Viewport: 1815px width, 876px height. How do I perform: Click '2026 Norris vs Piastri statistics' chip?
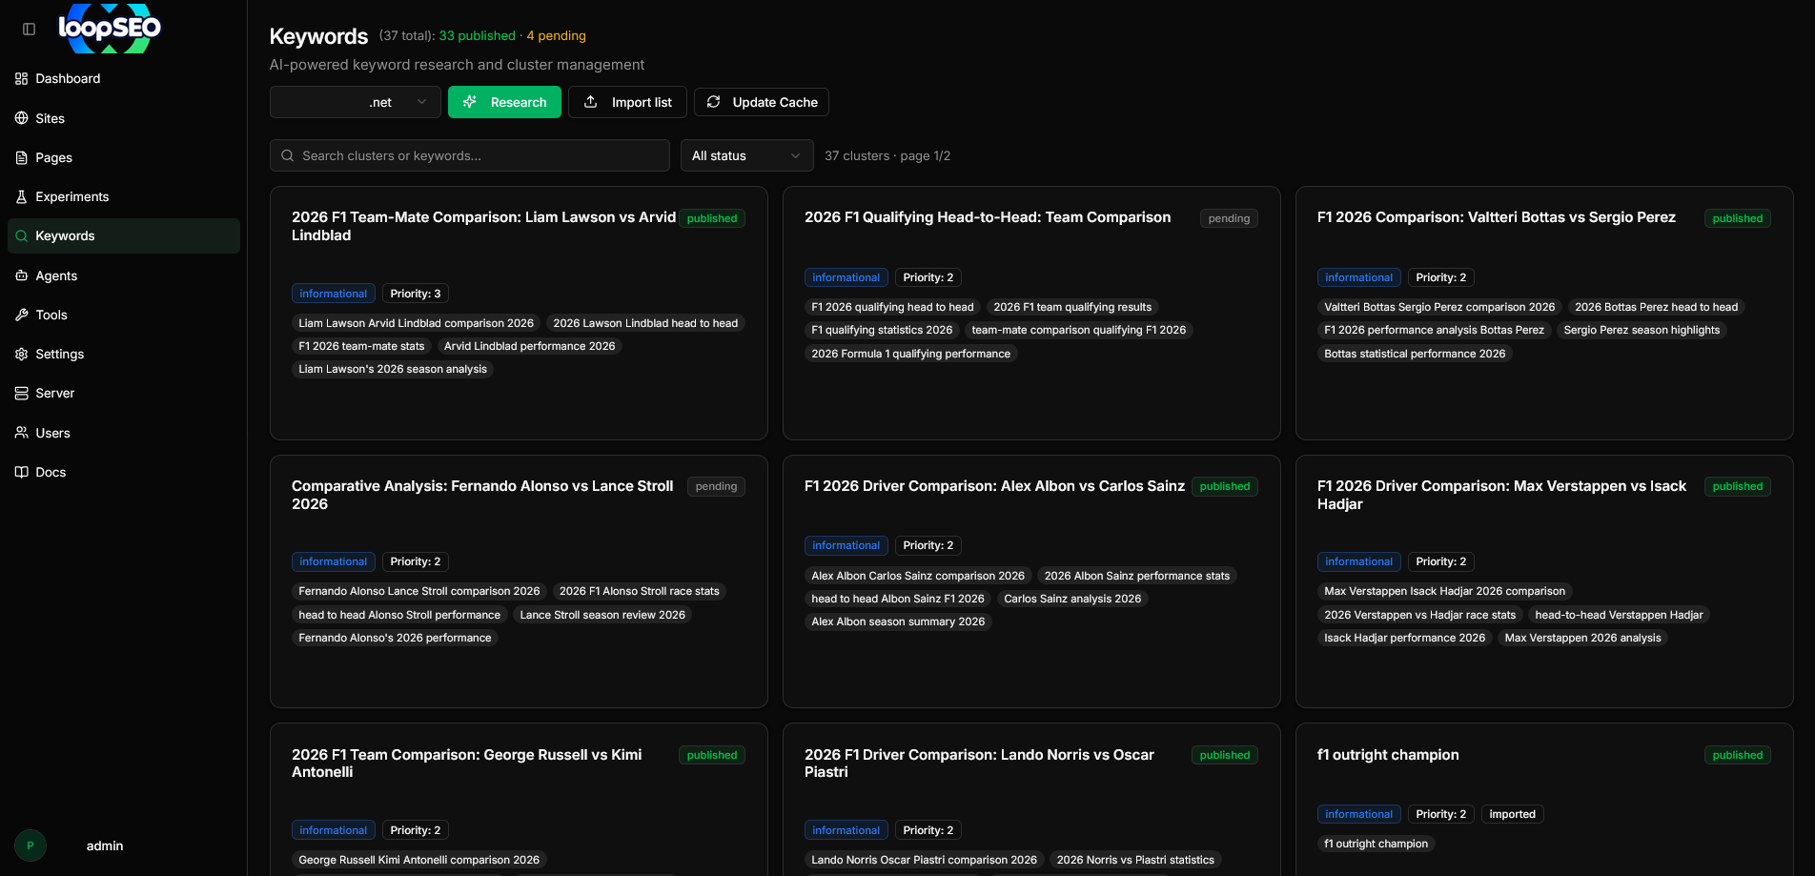(1135, 860)
